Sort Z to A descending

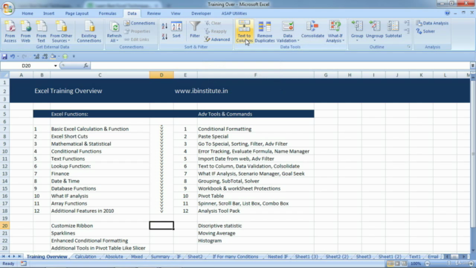[x=164, y=36]
